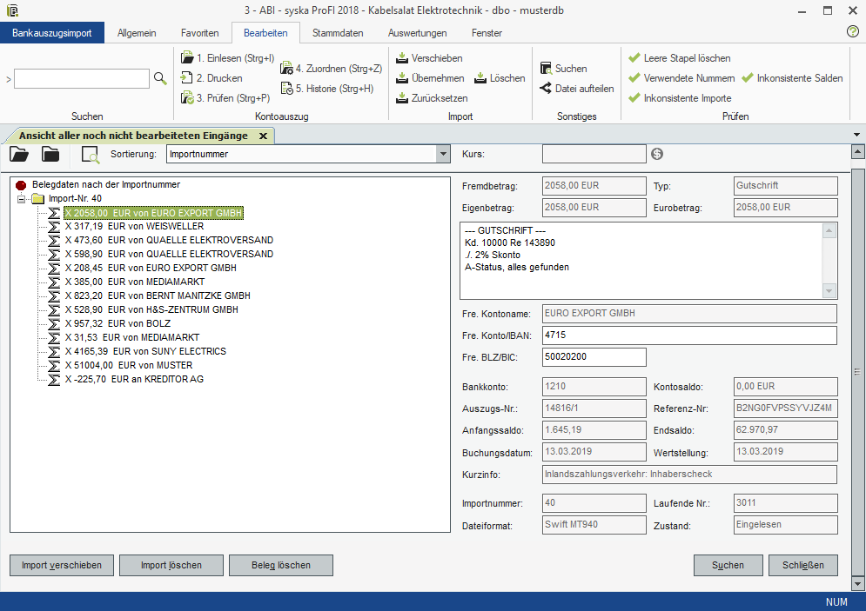Open the help question mark icon

point(853,31)
